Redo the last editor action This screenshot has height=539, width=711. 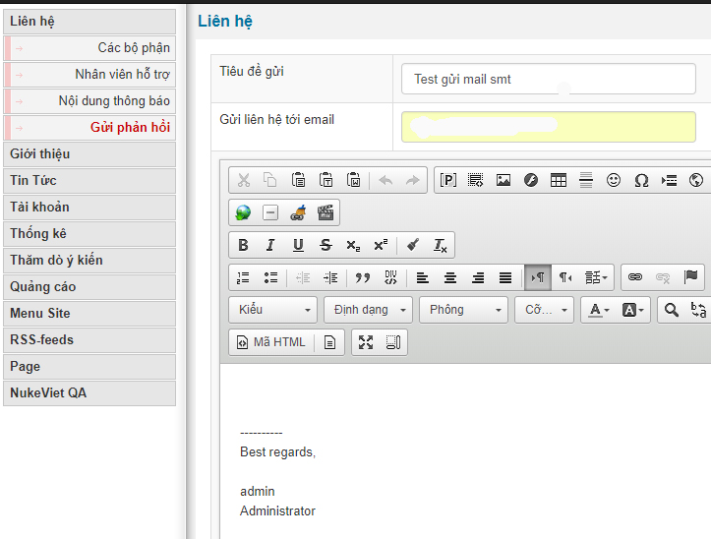(413, 180)
